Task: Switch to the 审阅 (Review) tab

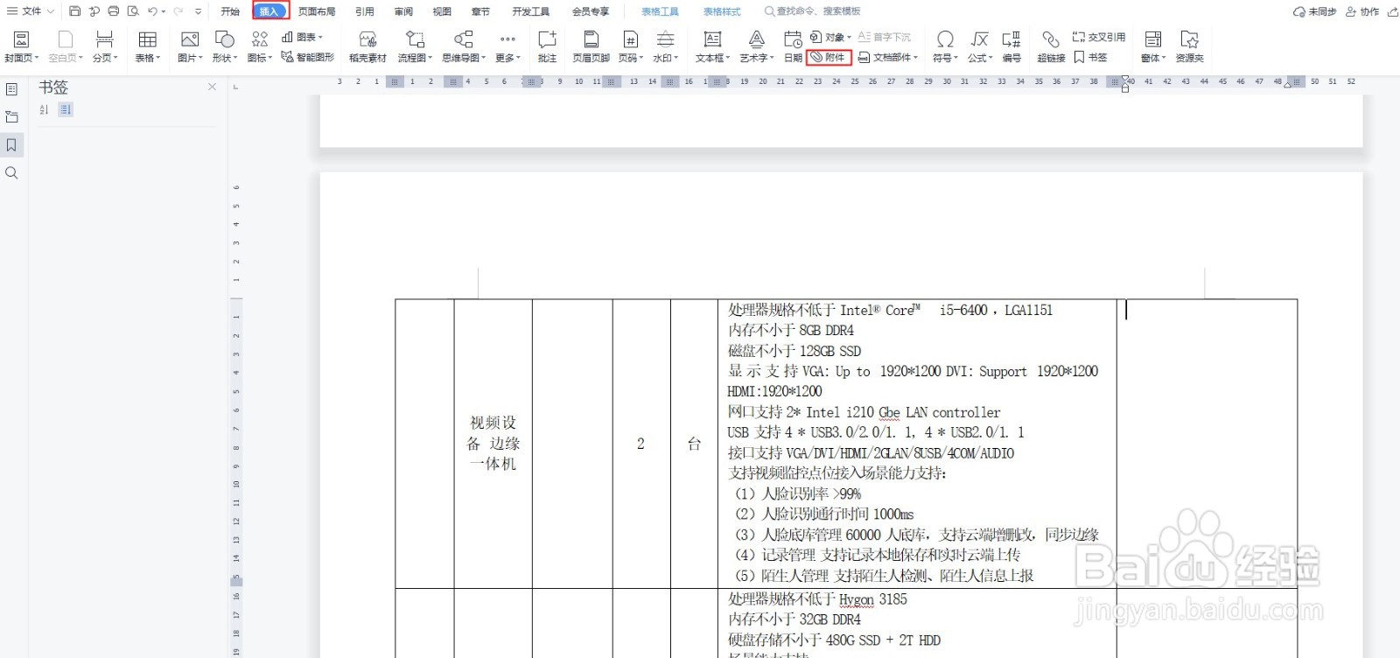Action: coord(403,11)
